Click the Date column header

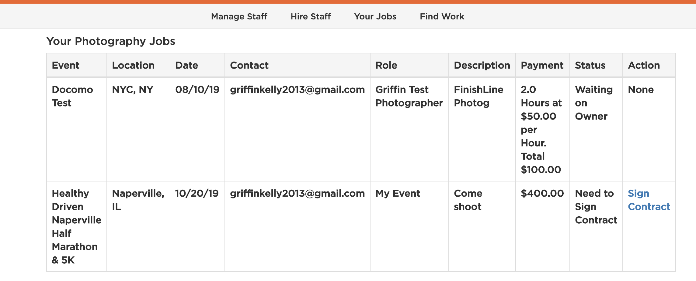pyautogui.click(x=186, y=65)
